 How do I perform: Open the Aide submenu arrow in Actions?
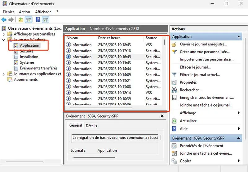click(239, 129)
